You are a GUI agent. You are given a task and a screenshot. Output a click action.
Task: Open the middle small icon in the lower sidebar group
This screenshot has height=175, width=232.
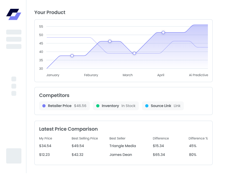(x=13, y=86)
